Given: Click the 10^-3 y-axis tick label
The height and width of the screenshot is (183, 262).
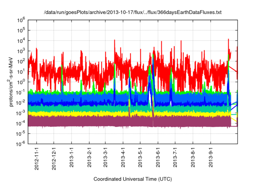Looking at the screenshot, I should (21, 113).
